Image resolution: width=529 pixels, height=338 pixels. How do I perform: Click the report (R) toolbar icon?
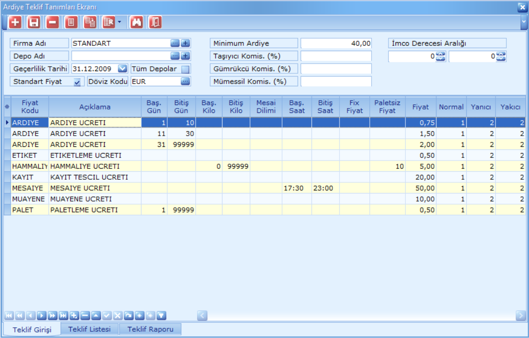pos(109,22)
